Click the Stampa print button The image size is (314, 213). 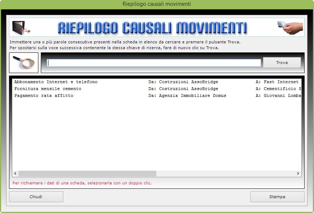277,197
